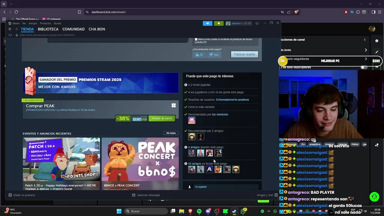This screenshot has height=216, width=384.
Task: Click the thumbs-up Sí recommendation button
Action: (x=199, y=55)
